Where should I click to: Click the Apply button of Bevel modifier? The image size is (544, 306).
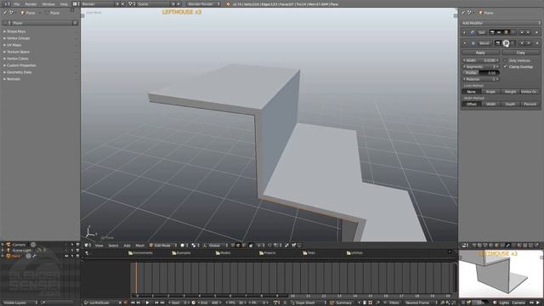[x=480, y=53]
